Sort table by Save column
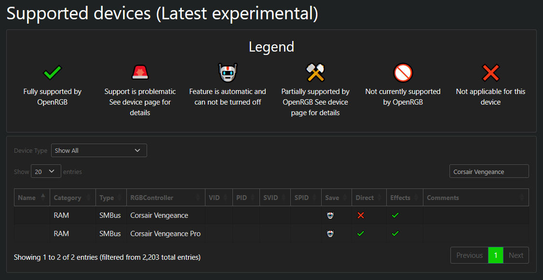This screenshot has width=543, height=280. pos(336,198)
